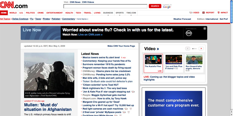
Task: Play The Ausiello Files live video
Action: click(153, 63)
